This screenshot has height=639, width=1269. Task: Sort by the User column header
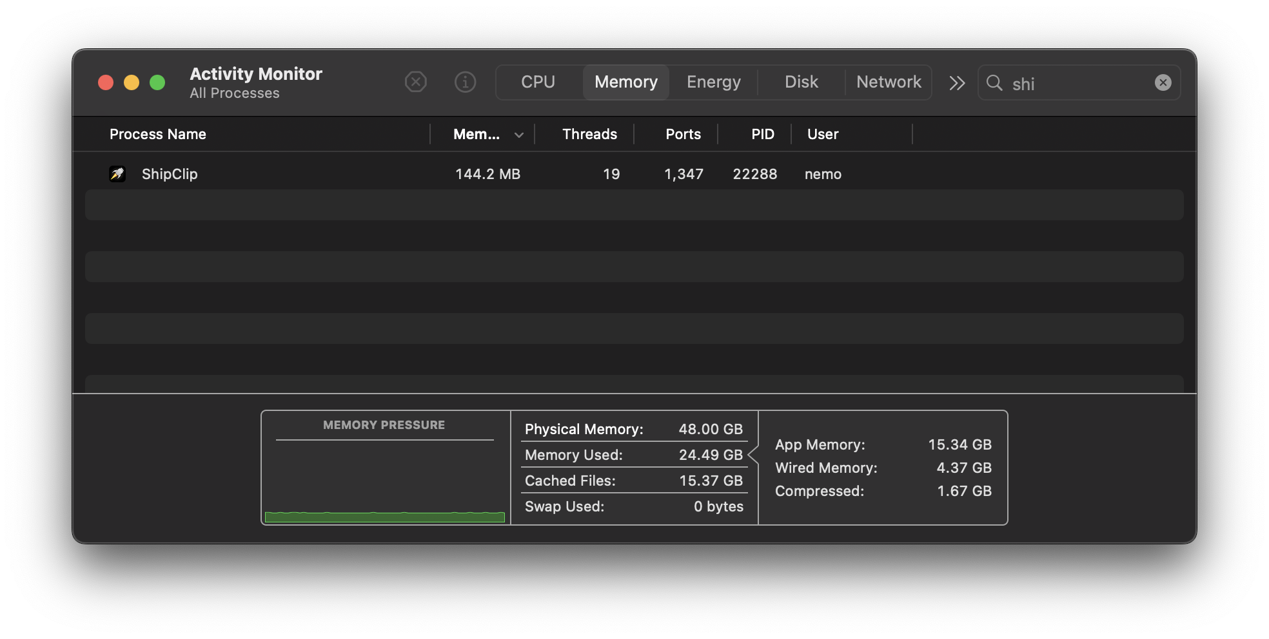pos(823,134)
